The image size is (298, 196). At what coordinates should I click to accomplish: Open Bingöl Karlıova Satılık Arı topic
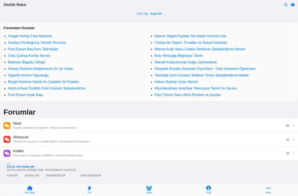(43, 82)
